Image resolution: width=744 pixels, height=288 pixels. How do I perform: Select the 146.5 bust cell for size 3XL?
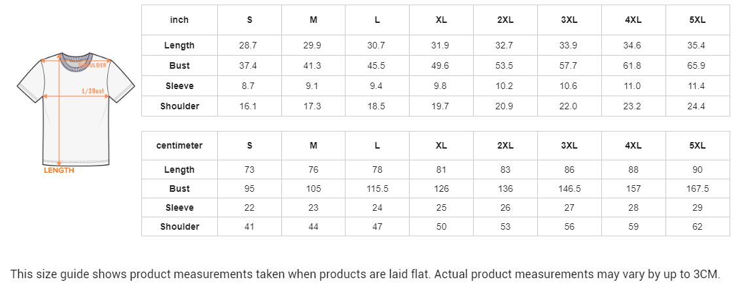pos(569,189)
